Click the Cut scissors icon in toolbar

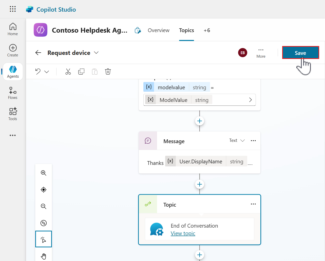(68, 72)
